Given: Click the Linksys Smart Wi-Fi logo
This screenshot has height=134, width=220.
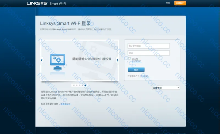Looking at the screenshot, I should (46, 3).
